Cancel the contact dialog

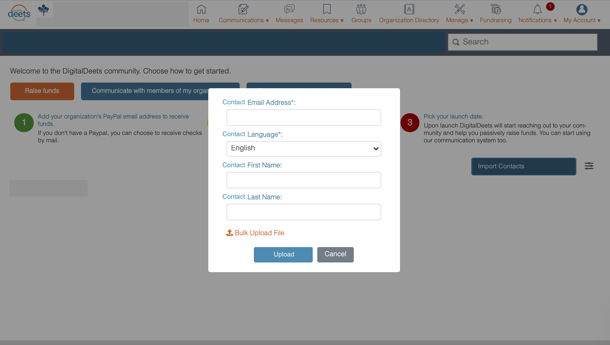(x=335, y=254)
